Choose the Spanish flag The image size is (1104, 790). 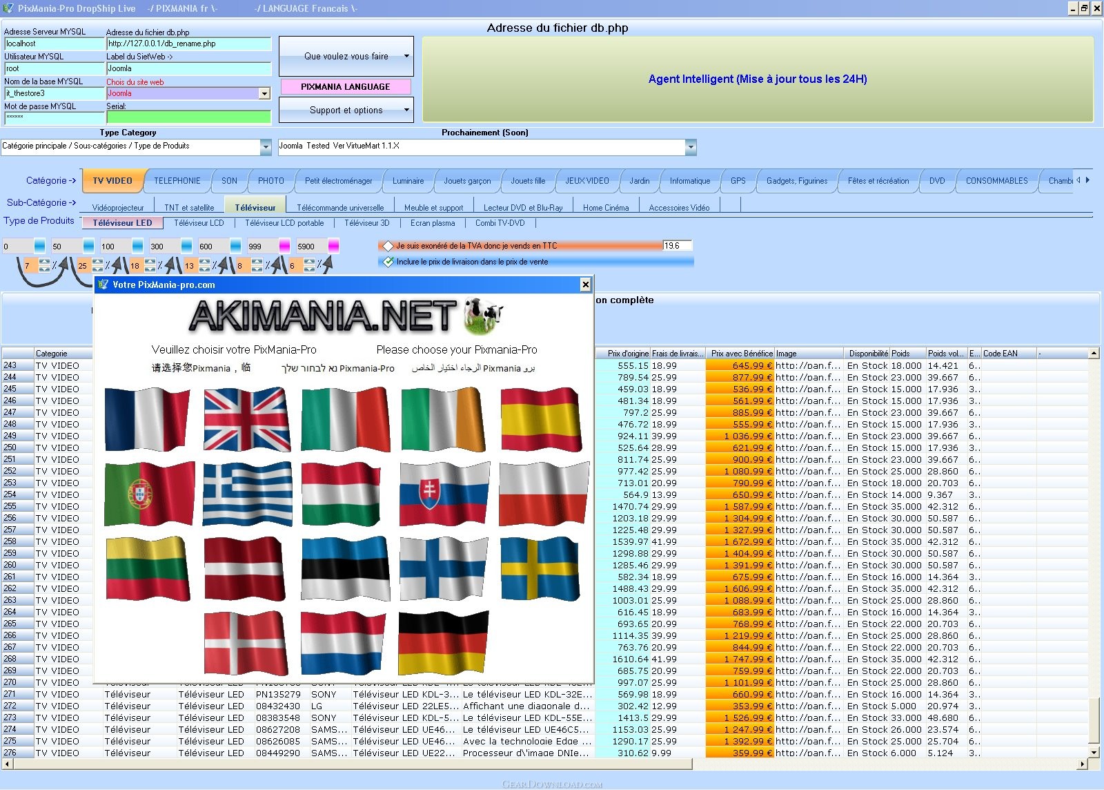point(541,418)
